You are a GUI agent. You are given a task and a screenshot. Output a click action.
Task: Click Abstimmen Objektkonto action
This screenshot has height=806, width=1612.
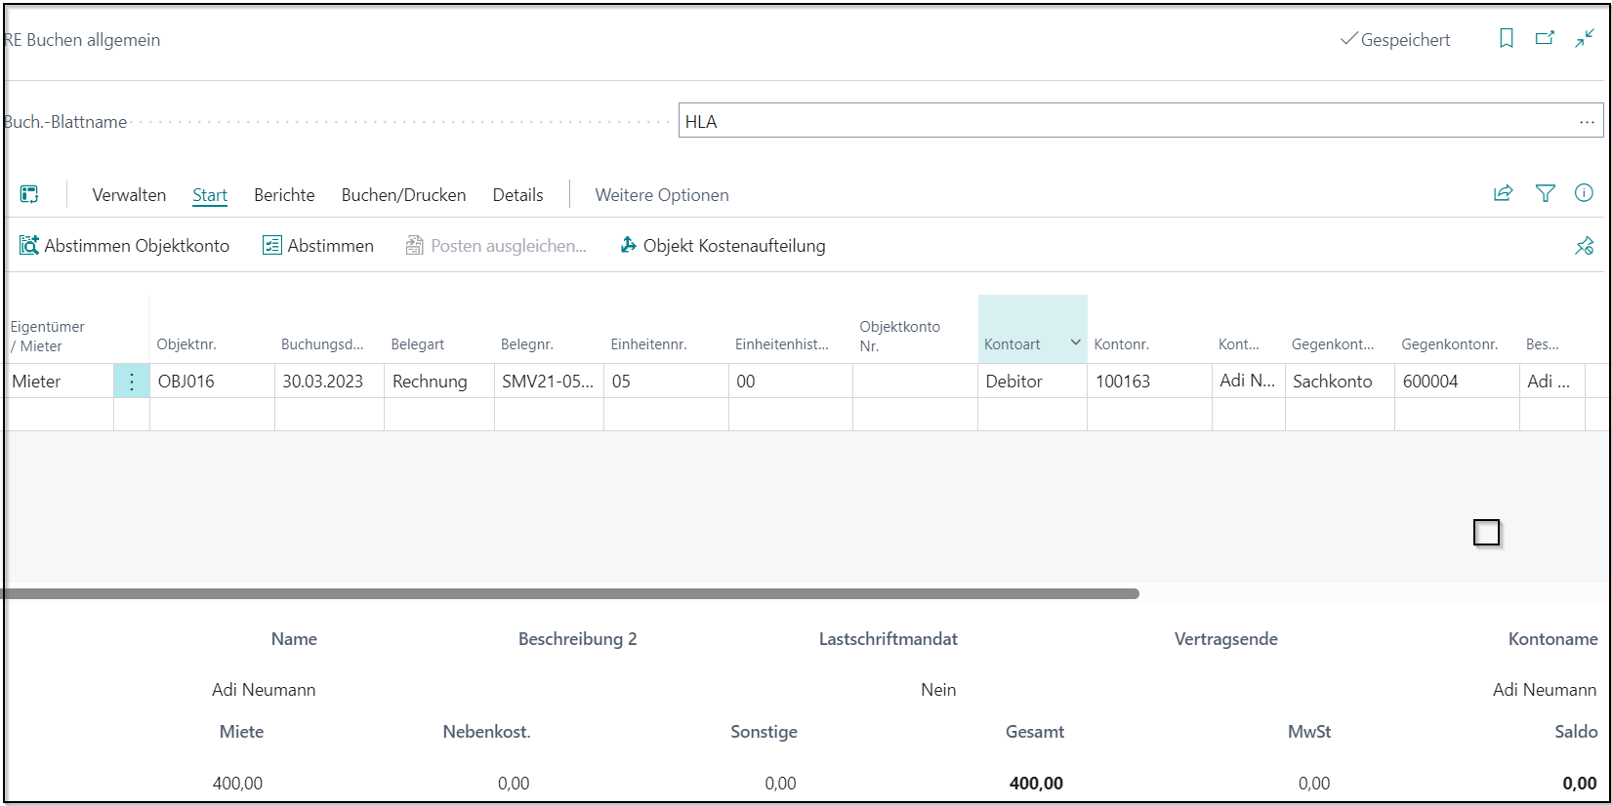124,246
